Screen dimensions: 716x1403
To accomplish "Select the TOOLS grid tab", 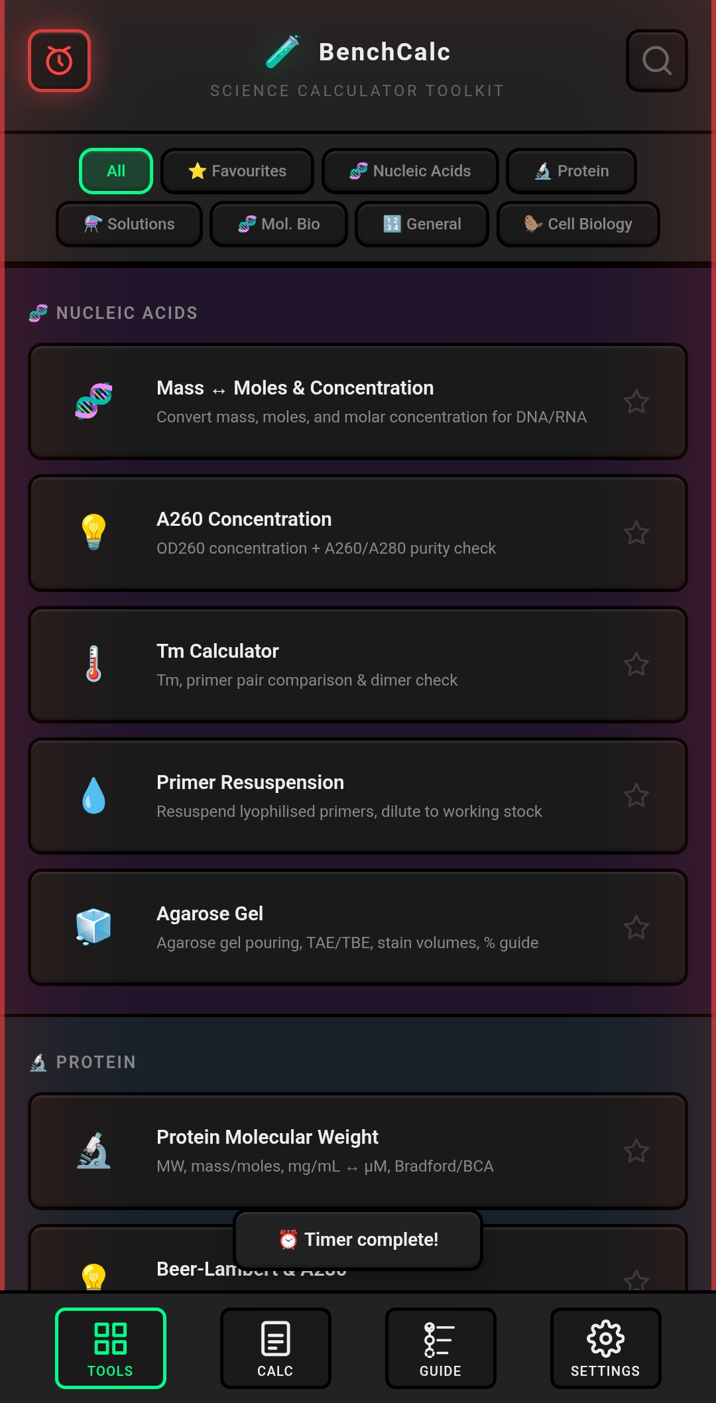I will [111, 1347].
